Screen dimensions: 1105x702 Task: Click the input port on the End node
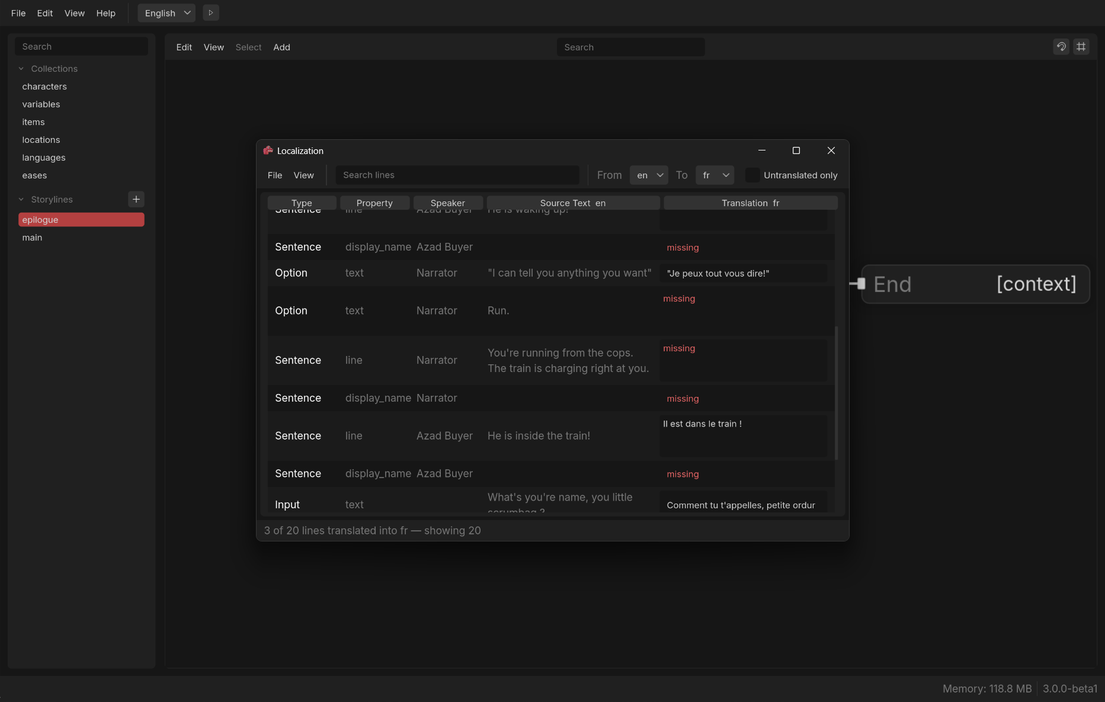(861, 284)
